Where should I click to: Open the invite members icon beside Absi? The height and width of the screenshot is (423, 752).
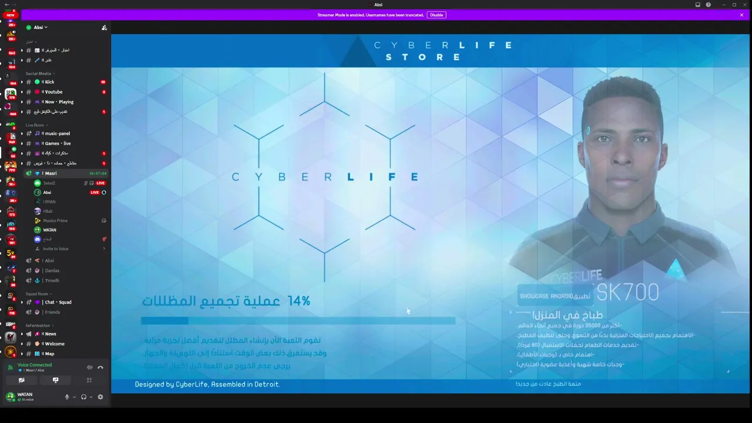pyautogui.click(x=104, y=28)
